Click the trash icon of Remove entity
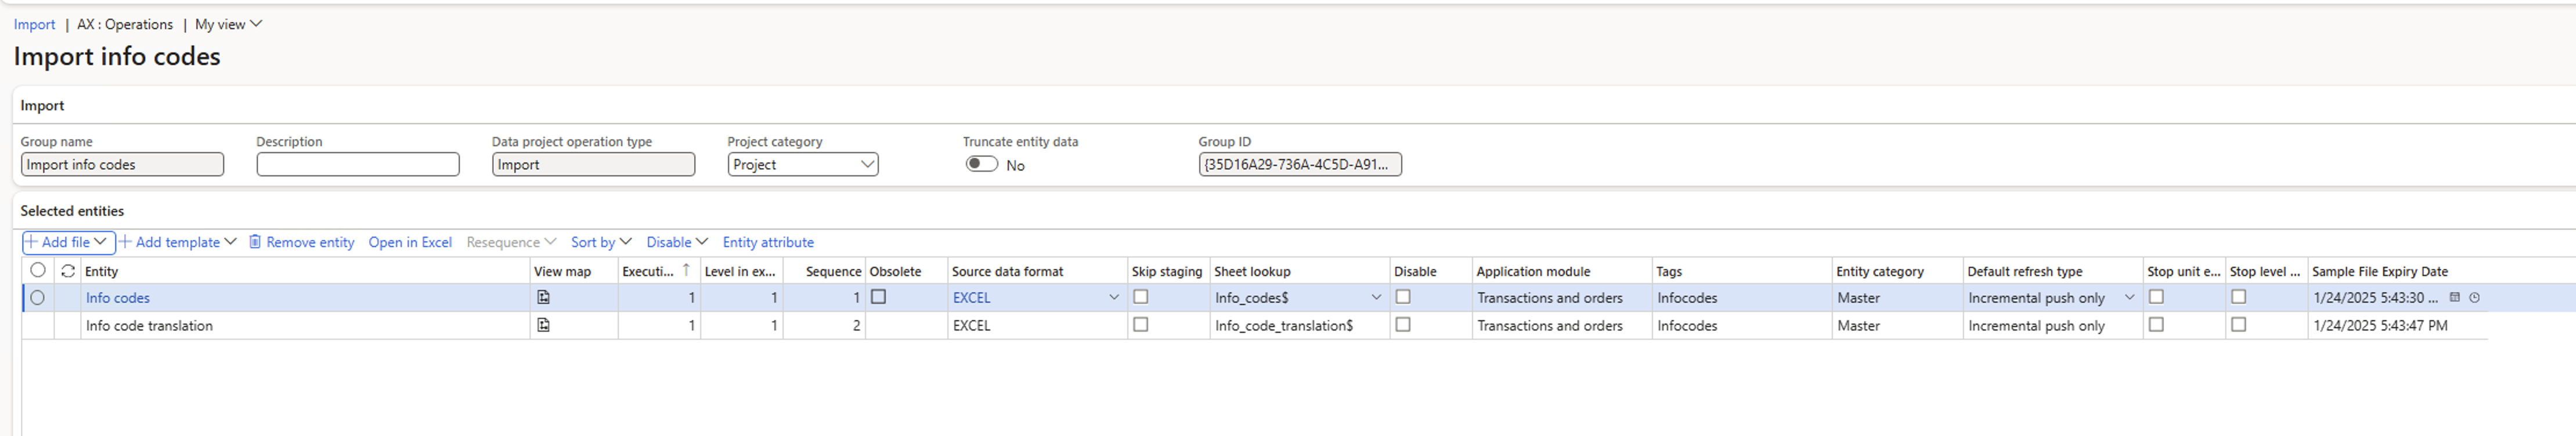 click(x=255, y=242)
